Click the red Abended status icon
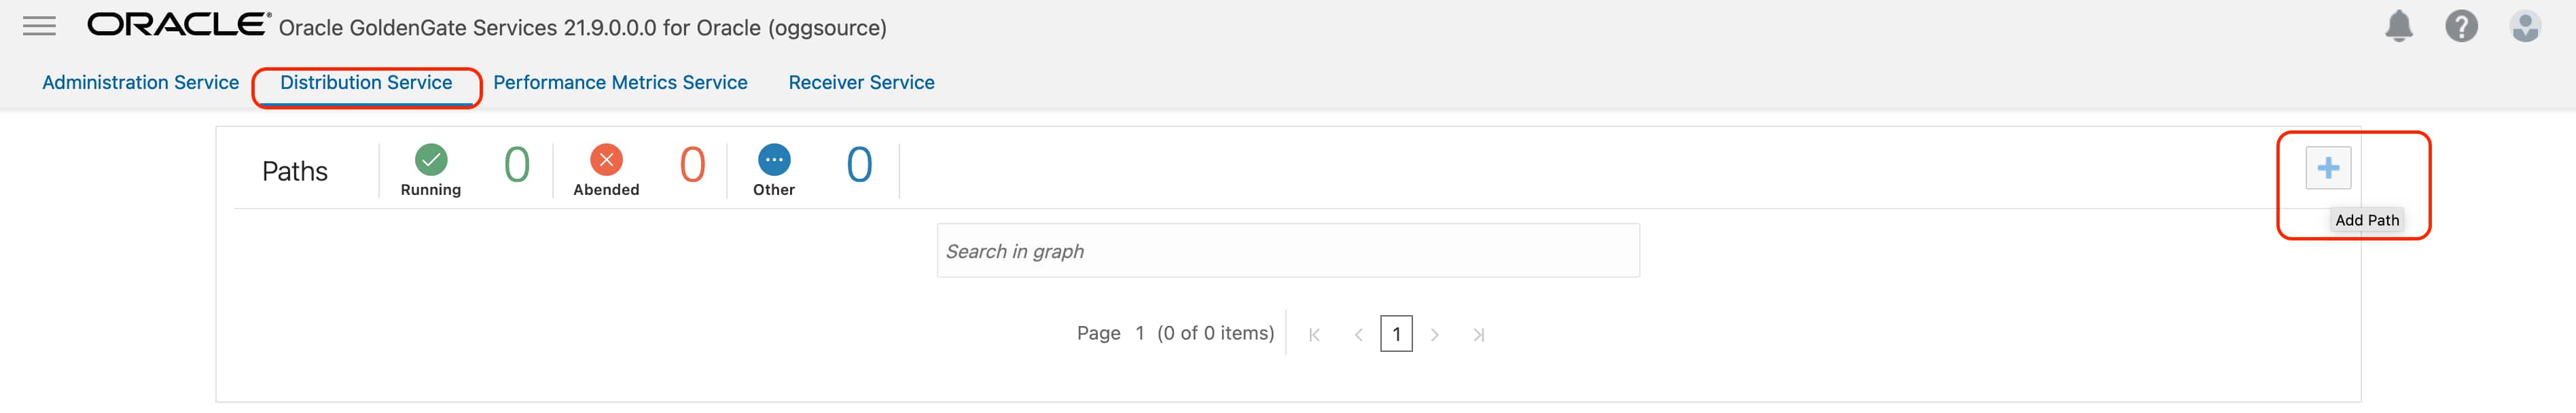 pyautogui.click(x=606, y=160)
